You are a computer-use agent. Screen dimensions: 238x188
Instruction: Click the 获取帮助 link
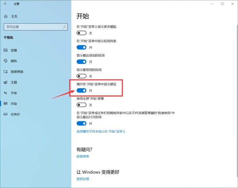pyautogui.click(x=83, y=156)
